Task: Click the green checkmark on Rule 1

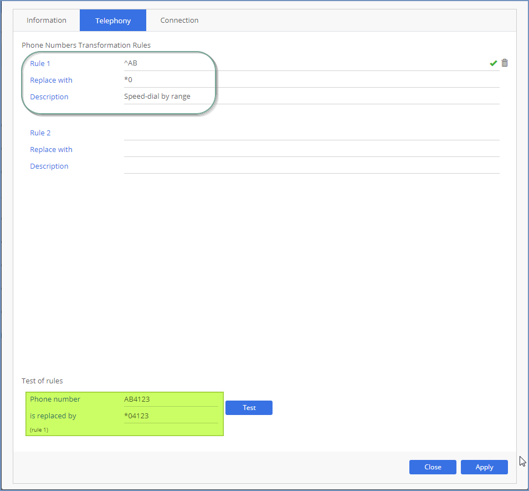Action: (493, 63)
